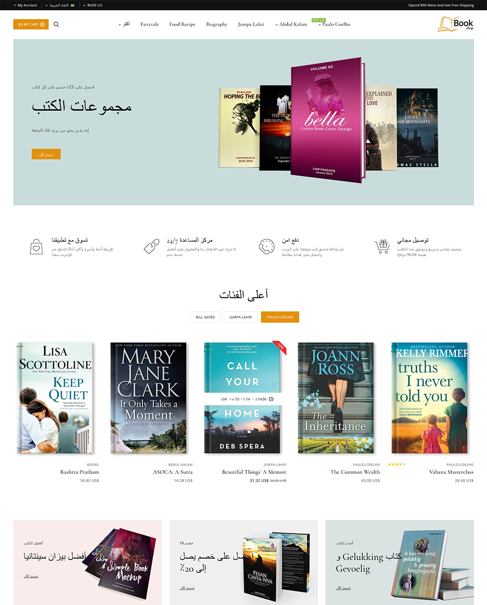The height and width of the screenshot is (605, 487).
Task: Expand the Abdul Kalam menu
Action: pyautogui.click(x=291, y=24)
